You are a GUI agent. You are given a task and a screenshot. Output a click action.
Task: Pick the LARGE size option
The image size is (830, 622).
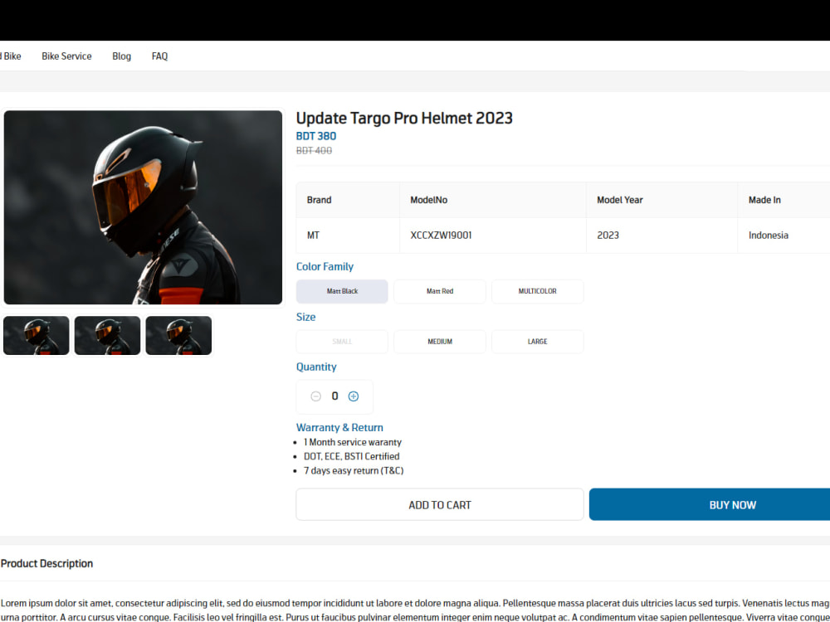(537, 342)
